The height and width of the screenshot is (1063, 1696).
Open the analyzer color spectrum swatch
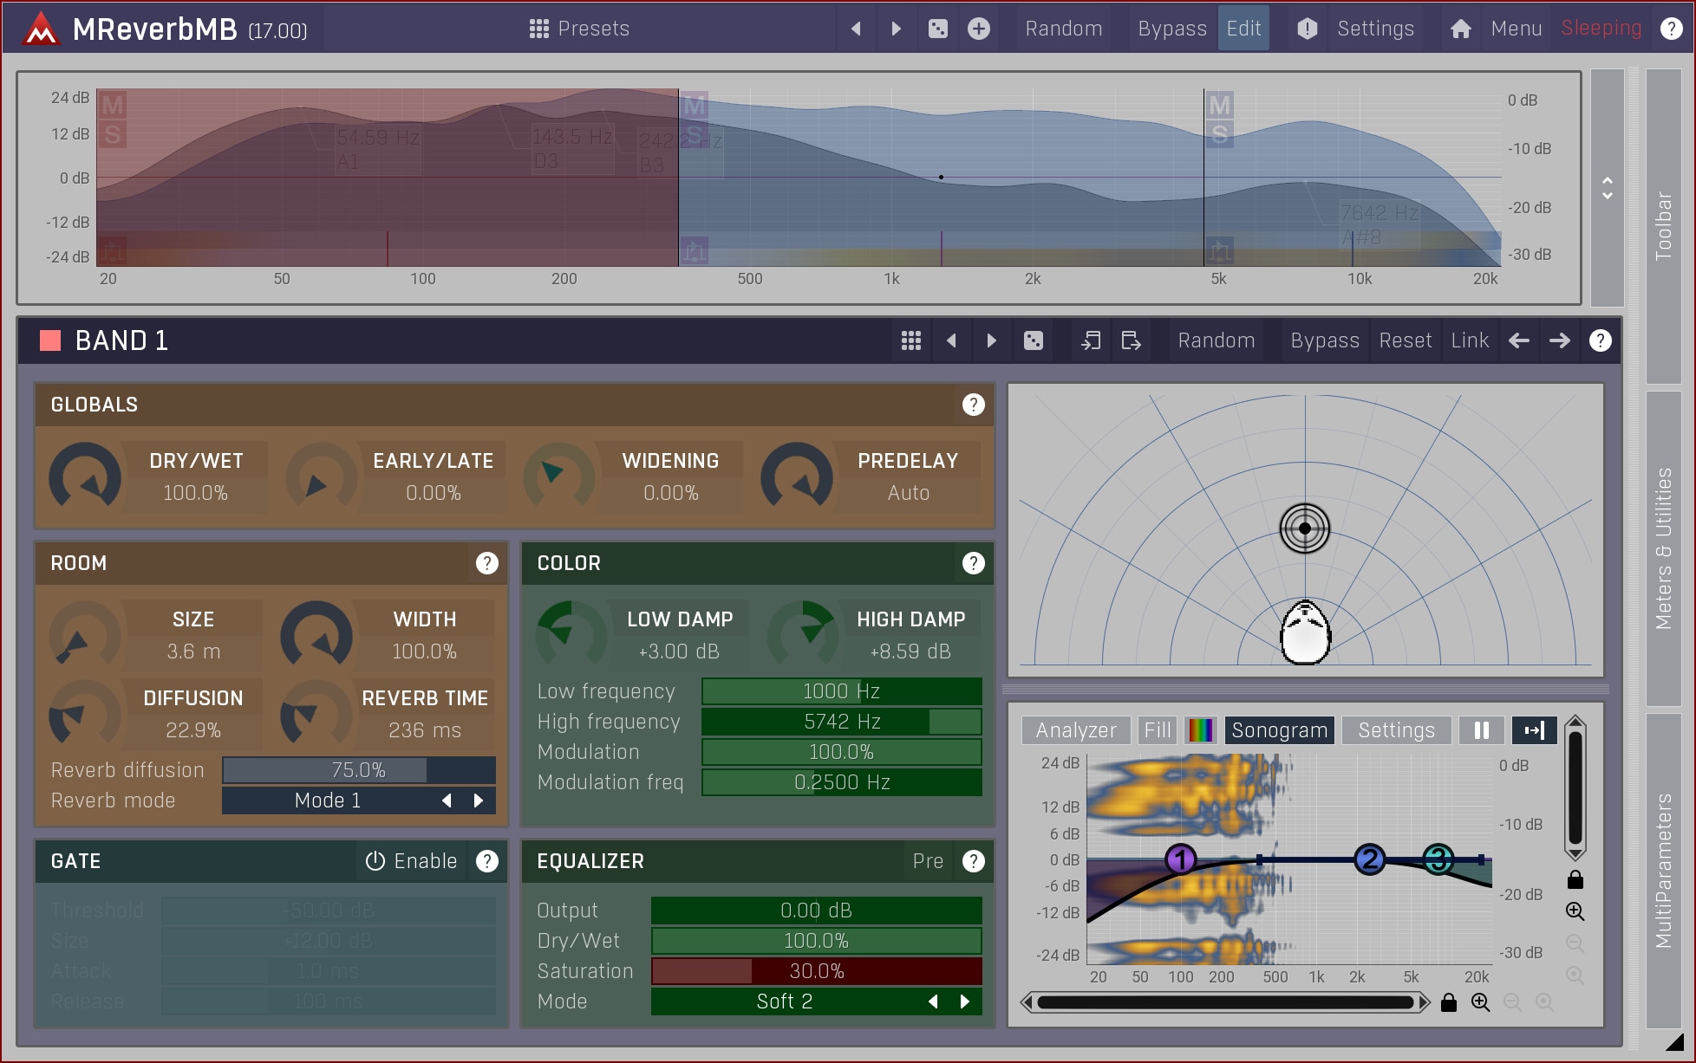(1201, 730)
